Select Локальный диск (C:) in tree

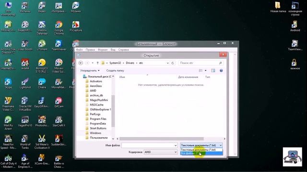point(97,76)
